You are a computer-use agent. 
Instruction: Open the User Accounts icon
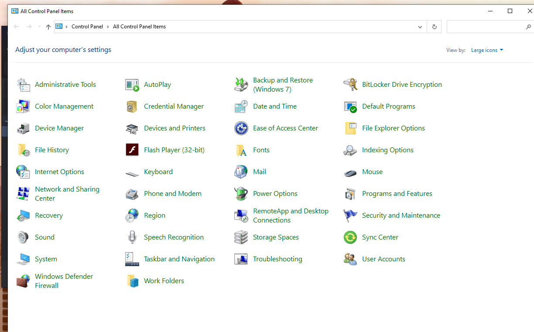350,259
